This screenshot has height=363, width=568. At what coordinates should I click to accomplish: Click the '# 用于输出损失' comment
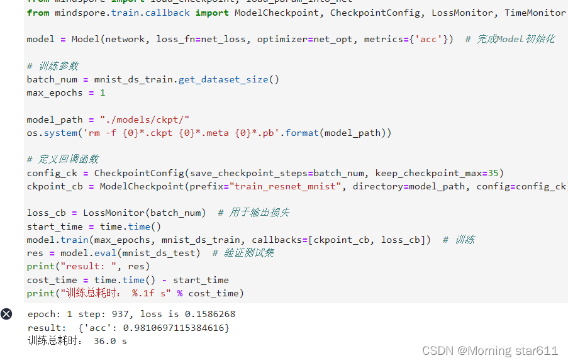[x=253, y=213]
